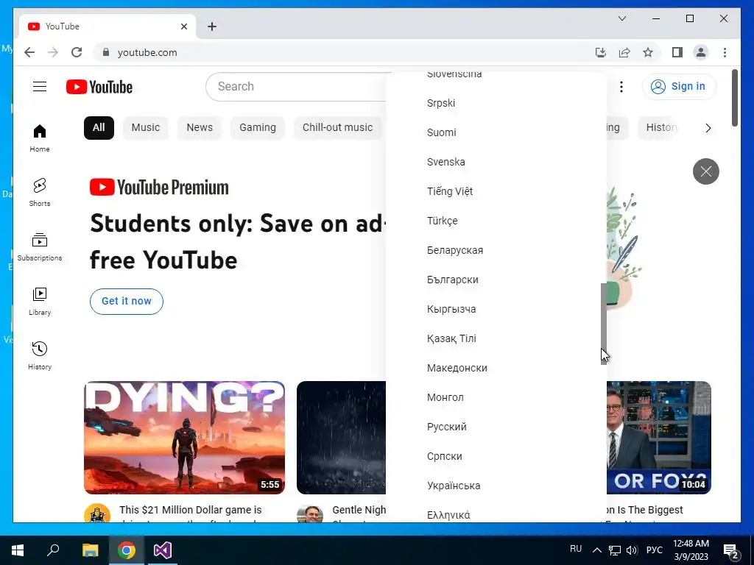View site info lock icon
The image size is (754, 565).
tap(106, 52)
